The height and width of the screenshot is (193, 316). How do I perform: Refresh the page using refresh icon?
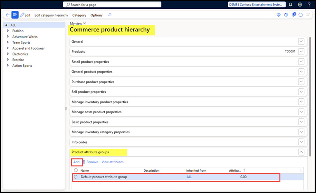300,15
